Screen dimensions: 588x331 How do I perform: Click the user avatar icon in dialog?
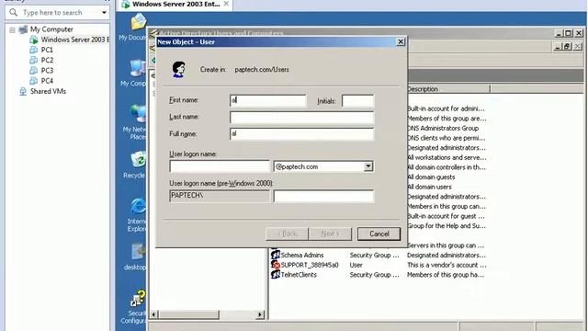(178, 70)
